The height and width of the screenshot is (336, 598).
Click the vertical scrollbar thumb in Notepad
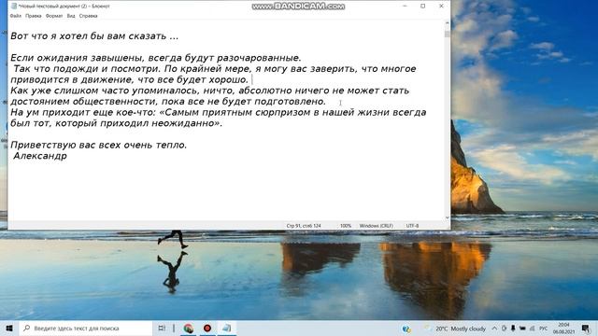[447, 33]
